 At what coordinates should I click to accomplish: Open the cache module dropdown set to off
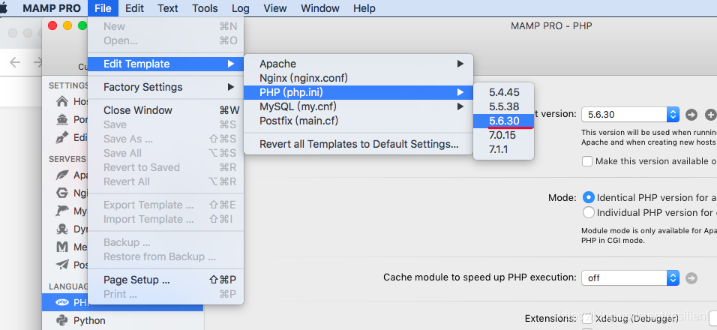pyautogui.click(x=630, y=277)
